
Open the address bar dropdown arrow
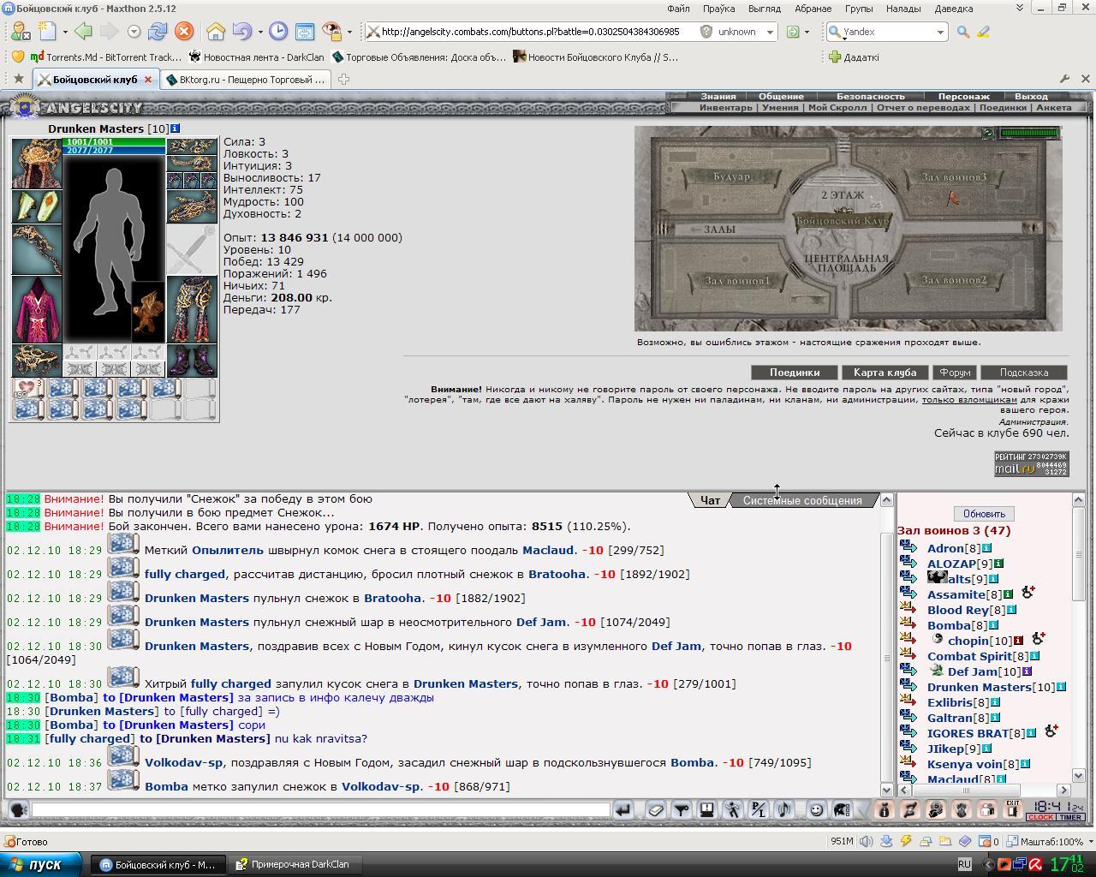(770, 32)
